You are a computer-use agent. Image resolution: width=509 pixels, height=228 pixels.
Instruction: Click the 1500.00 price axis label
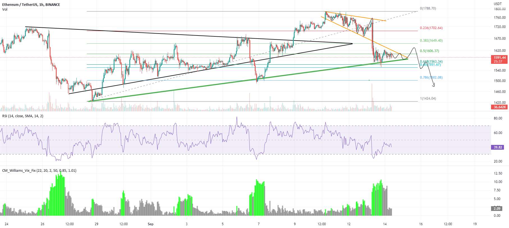(500, 81)
